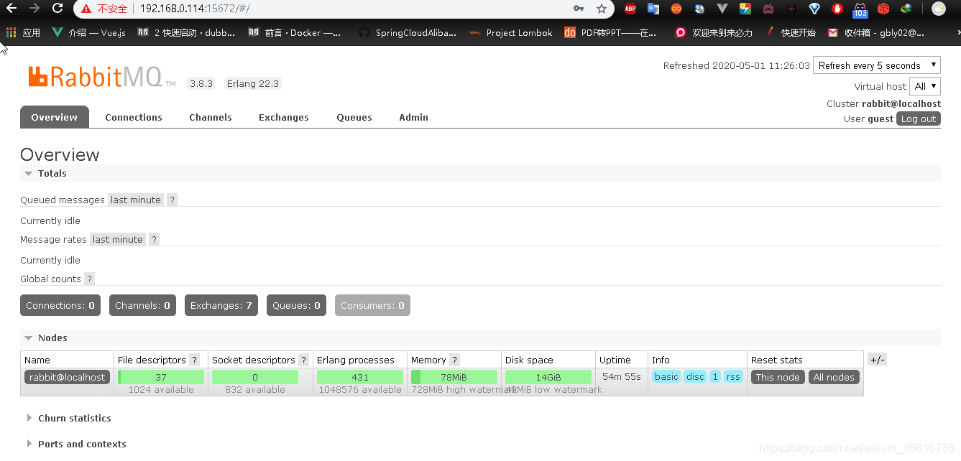This screenshot has height=461, width=961.
Task: Reset stats for This node
Action: tap(778, 377)
